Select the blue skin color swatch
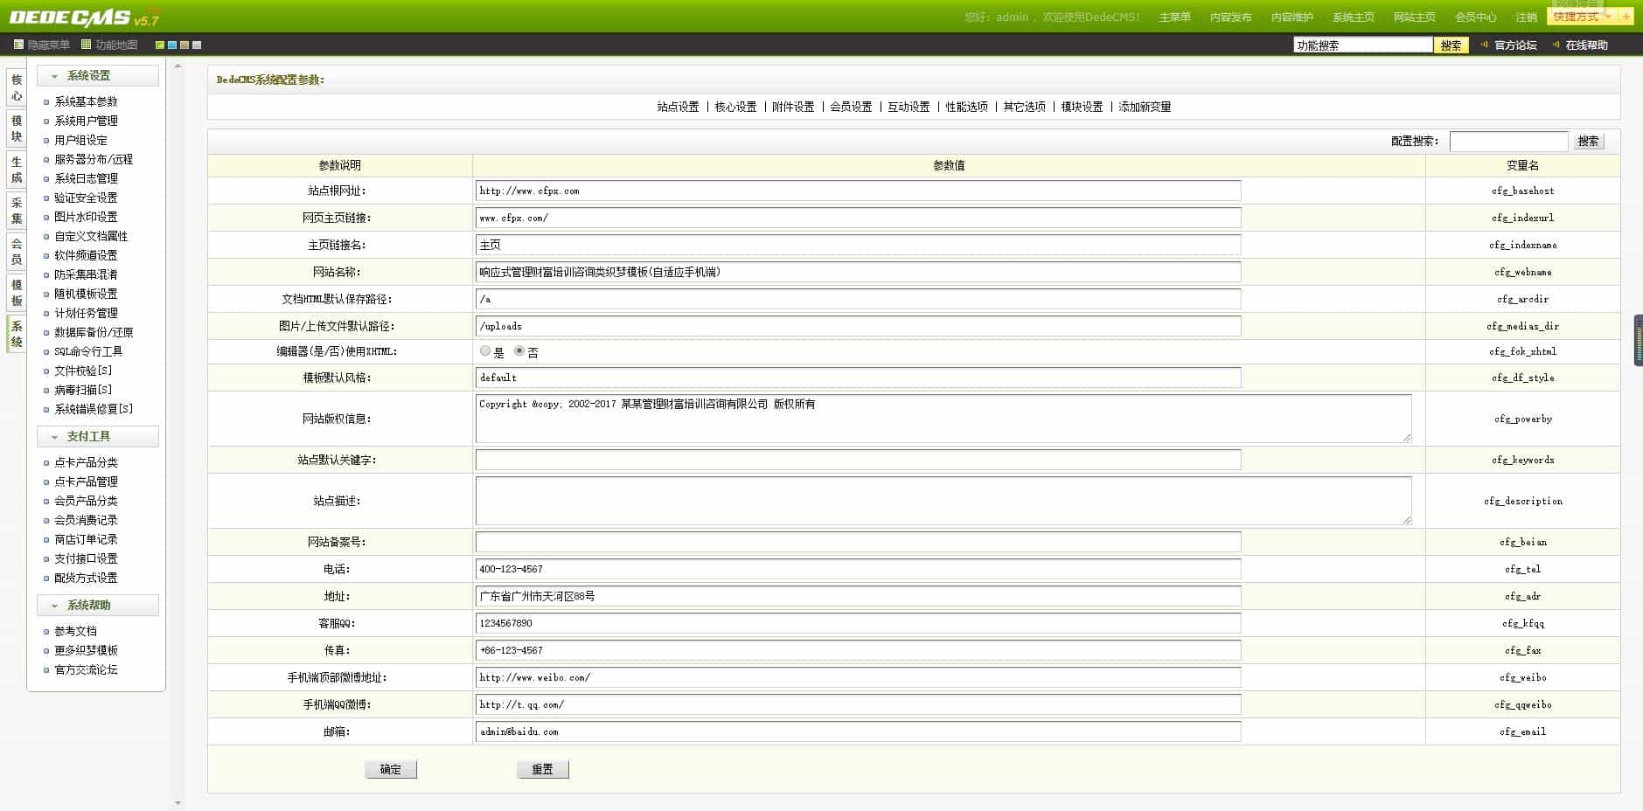Screen dimensions: 1643x811 click(x=172, y=45)
